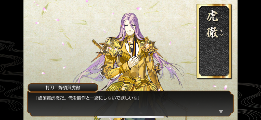This screenshot has height=120, width=261.
Task: Click the 打刀 蜂須賀虎徹 name plate
Action: click(x=63, y=87)
